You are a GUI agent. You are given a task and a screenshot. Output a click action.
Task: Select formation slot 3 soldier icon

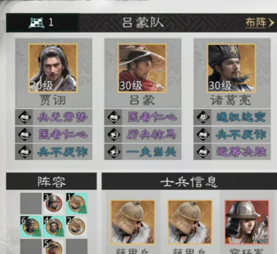pyautogui.click(x=54, y=203)
